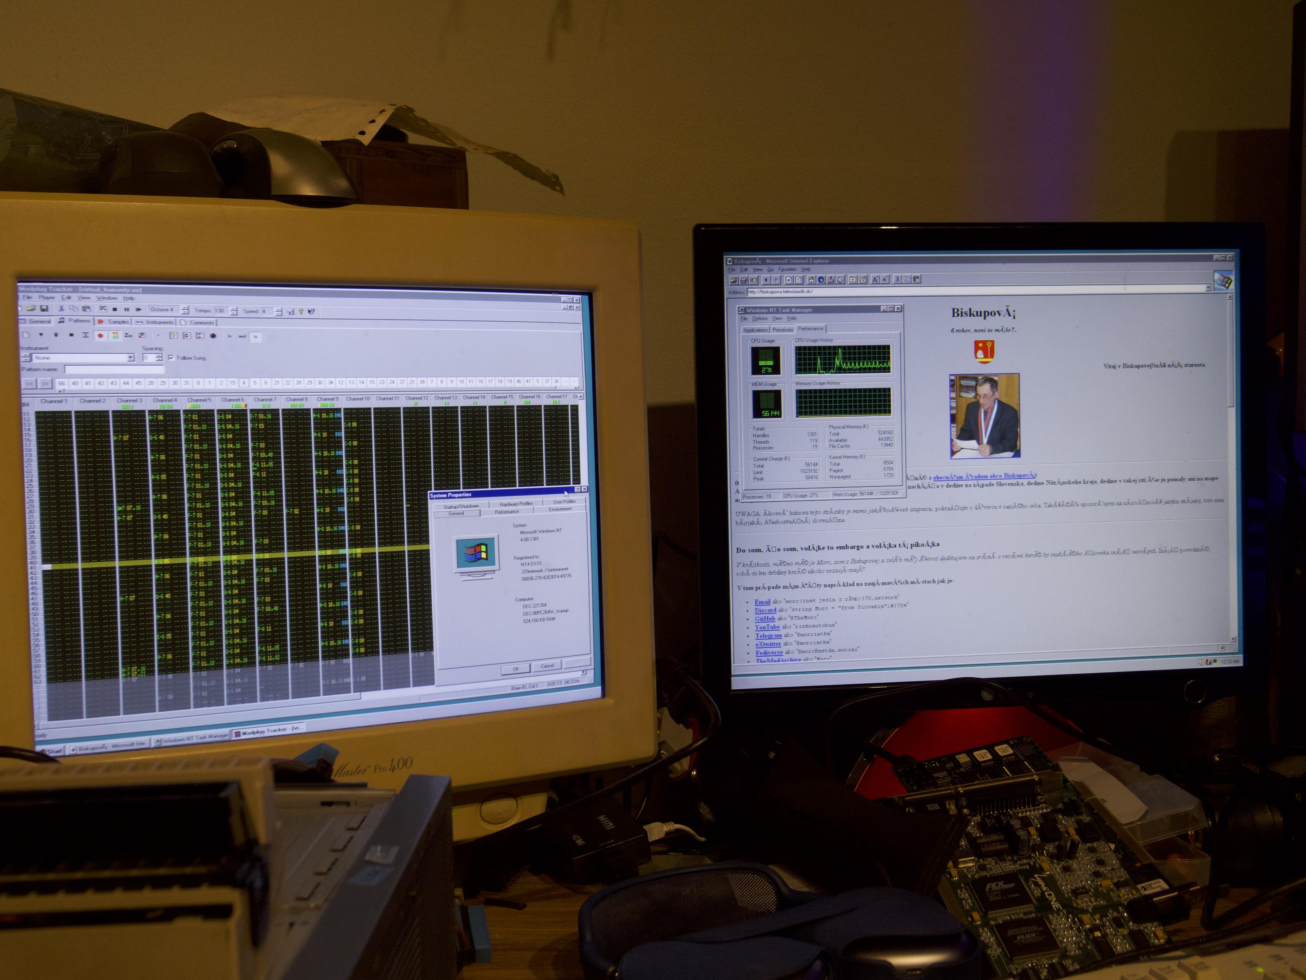Click the new pattern page icon
1306x980 pixels.
click(x=26, y=335)
